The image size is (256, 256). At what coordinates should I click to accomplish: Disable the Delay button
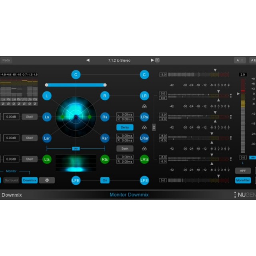pyautogui.click(x=125, y=127)
